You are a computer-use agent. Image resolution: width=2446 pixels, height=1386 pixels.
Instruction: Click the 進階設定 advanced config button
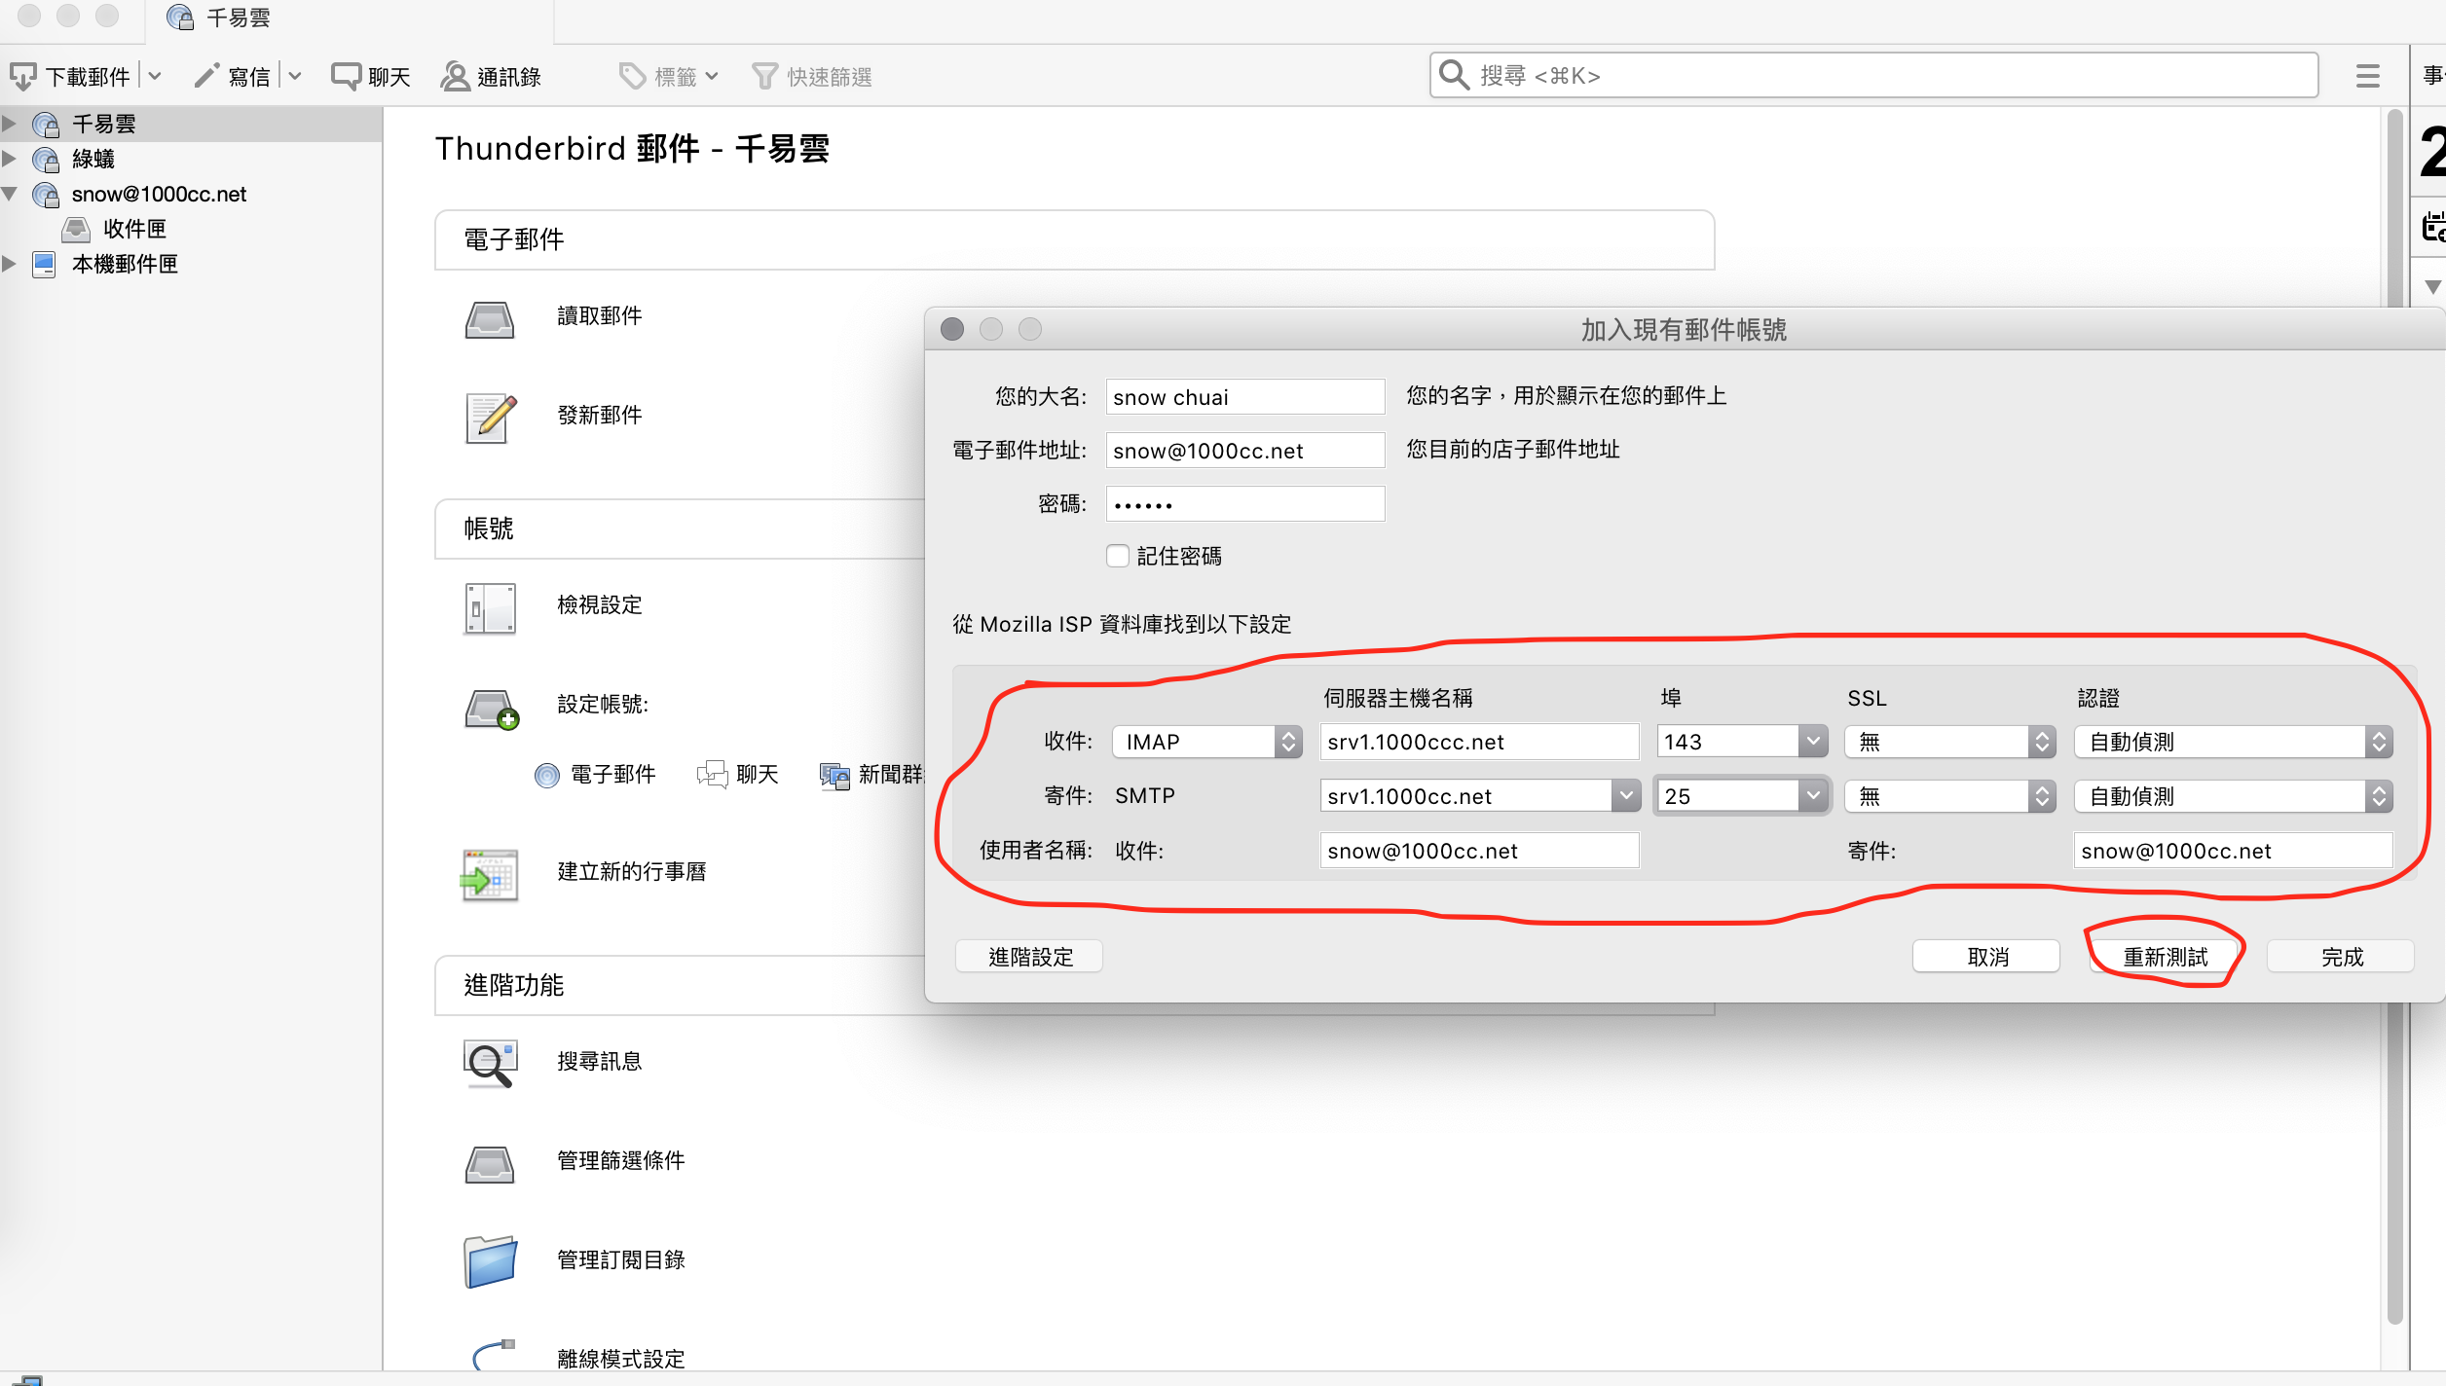pos(1029,957)
